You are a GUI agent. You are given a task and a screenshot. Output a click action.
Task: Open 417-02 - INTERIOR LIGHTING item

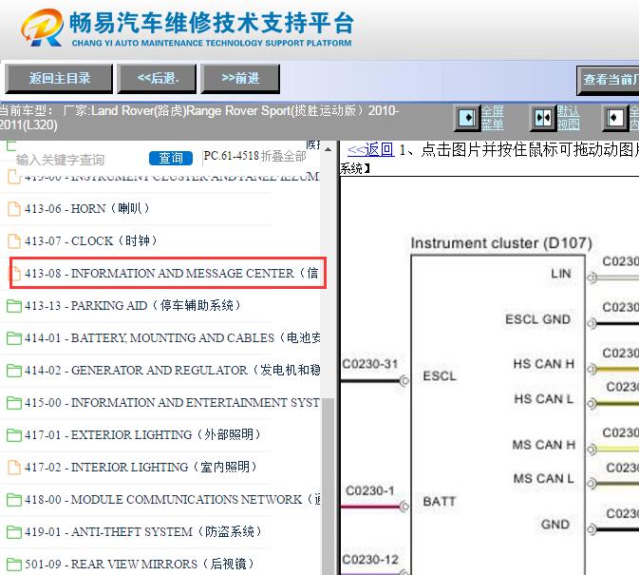coord(141,467)
